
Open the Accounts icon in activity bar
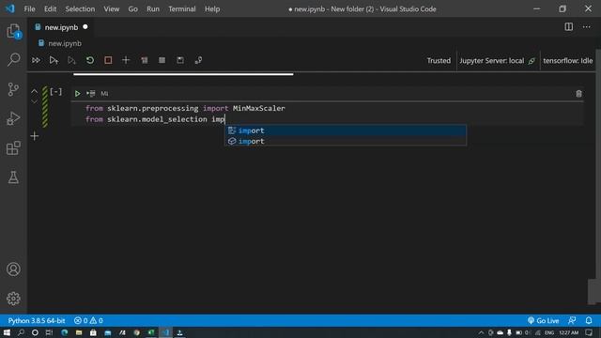click(13, 269)
